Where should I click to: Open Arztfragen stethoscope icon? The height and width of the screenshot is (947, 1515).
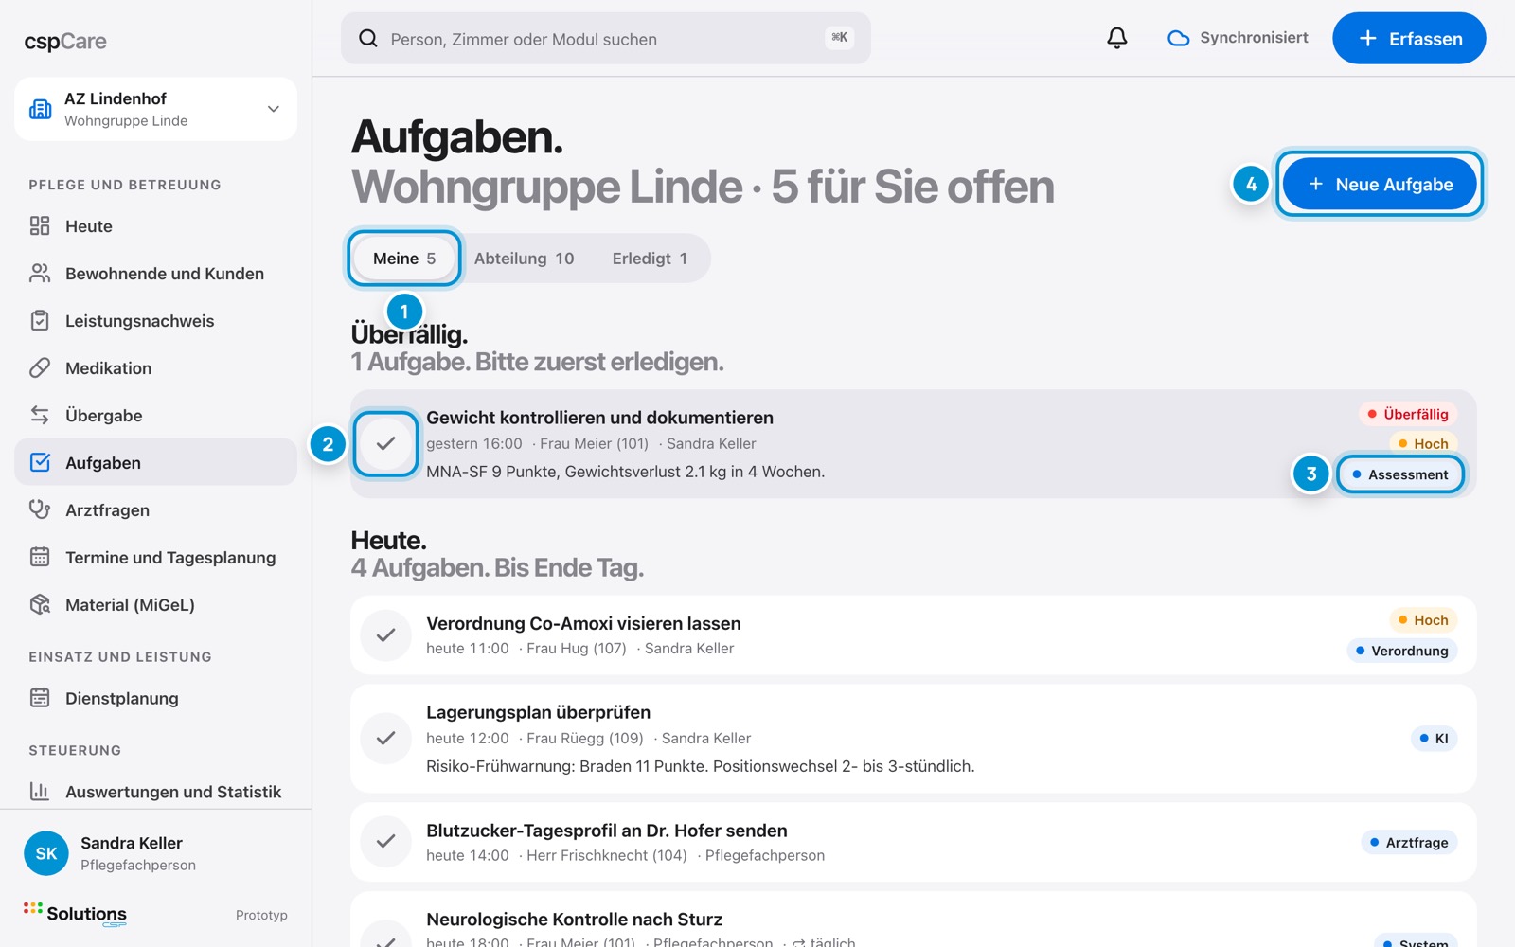tap(40, 509)
